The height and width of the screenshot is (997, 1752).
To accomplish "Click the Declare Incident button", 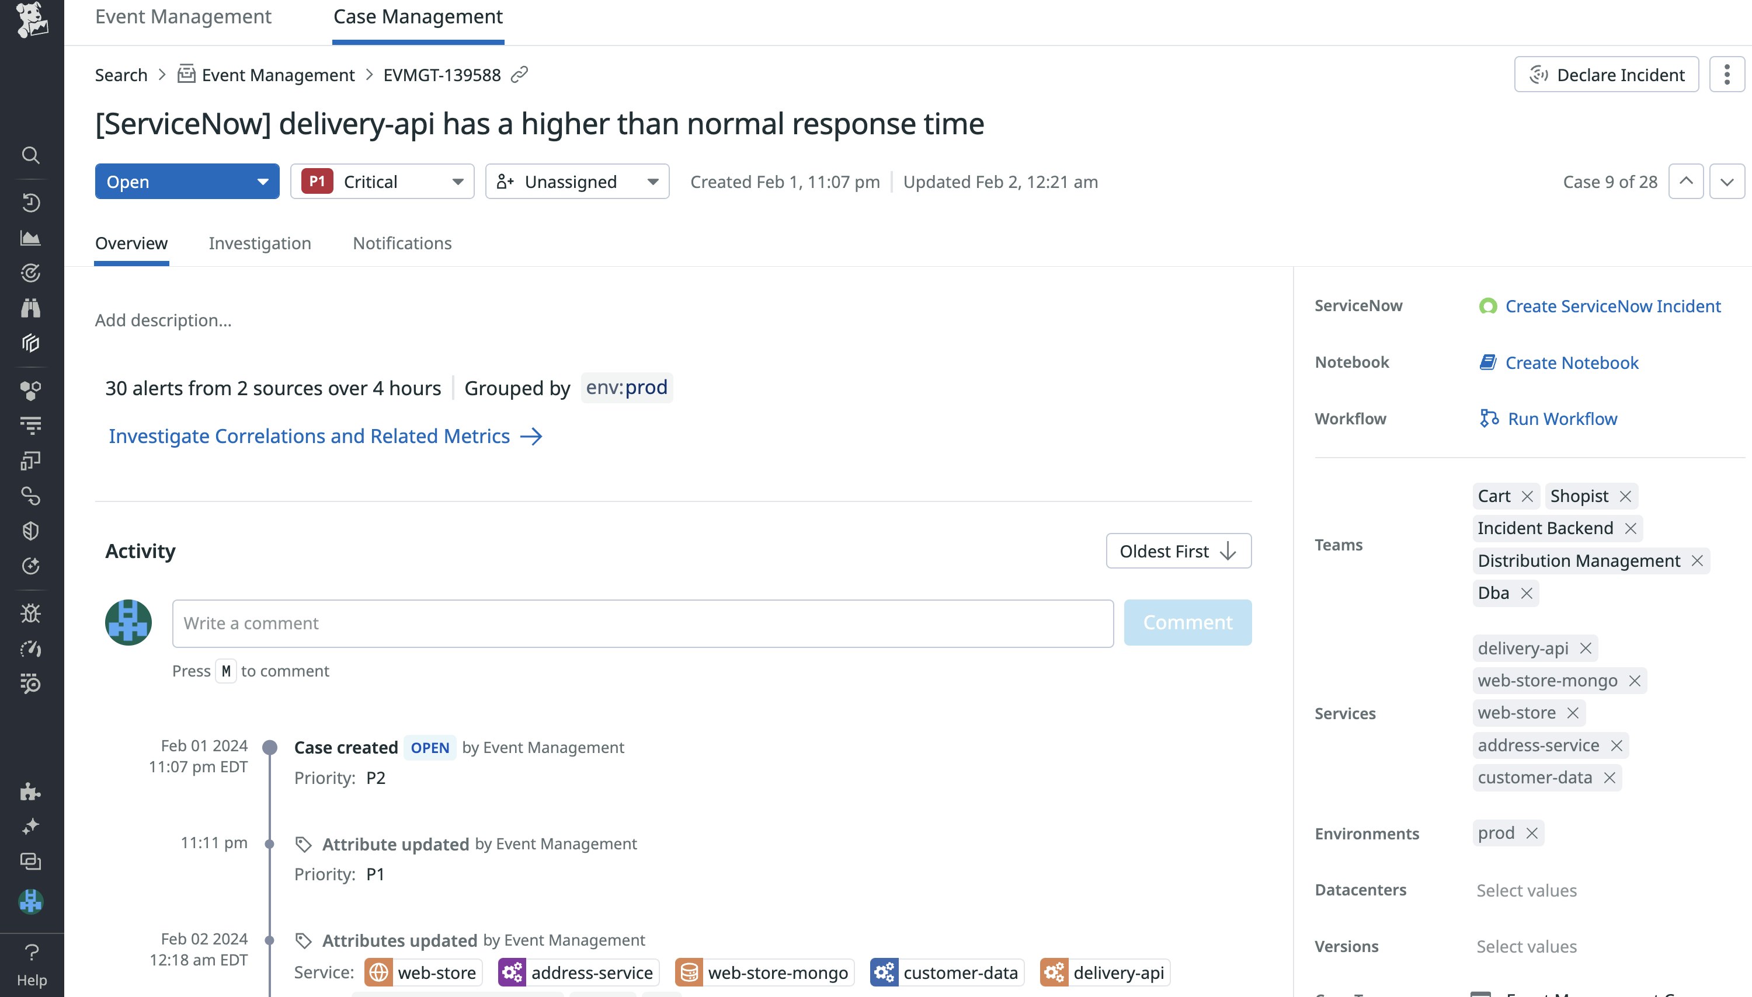I will coord(1606,74).
